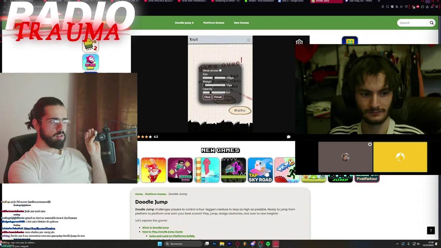
Task: Select the yellow participant tile
Action: point(400,157)
